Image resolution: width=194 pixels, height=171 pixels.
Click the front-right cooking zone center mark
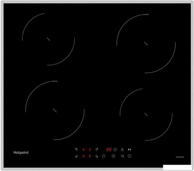pyautogui.click(x=146, y=114)
